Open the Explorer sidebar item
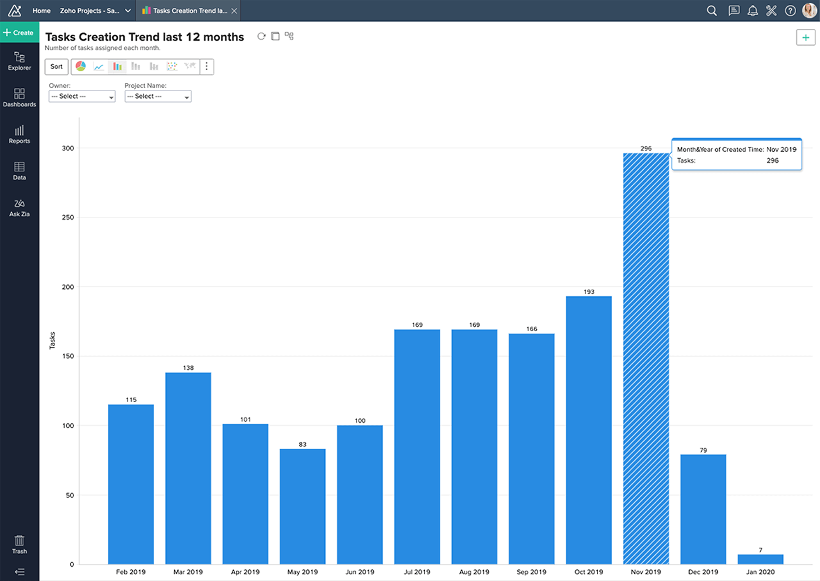 (x=19, y=61)
